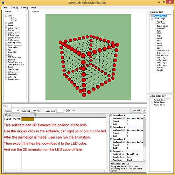The height and width of the screenshot is (175, 175).
Task: Select Circle amp in Cartoon list
Action: (13, 70)
